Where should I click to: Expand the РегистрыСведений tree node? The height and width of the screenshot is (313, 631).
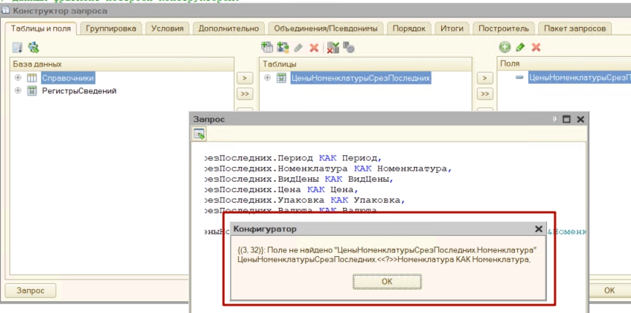point(17,91)
